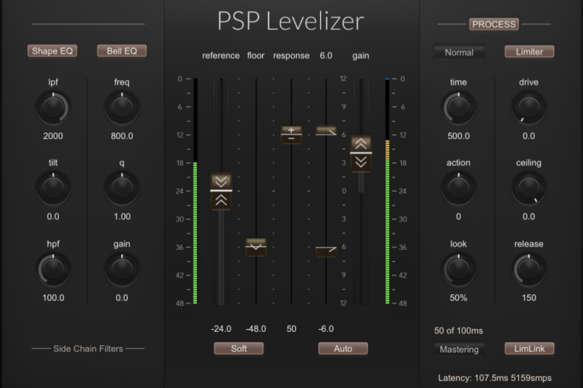Toggle the Shape EQ button

(52, 51)
